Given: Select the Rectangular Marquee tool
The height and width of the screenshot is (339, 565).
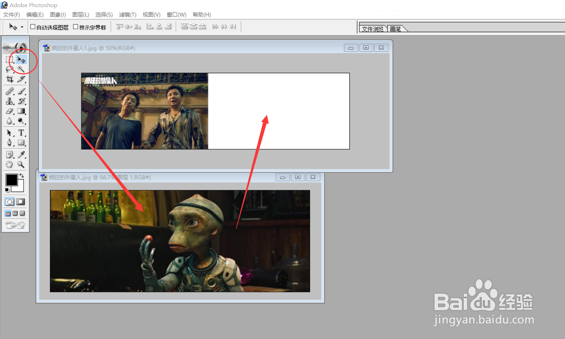Looking at the screenshot, I should [10, 60].
